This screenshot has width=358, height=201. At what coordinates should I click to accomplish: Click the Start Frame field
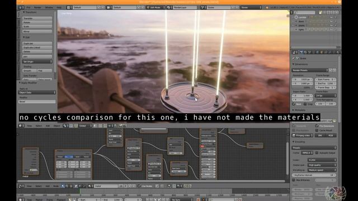pyautogui.click(x=326, y=79)
